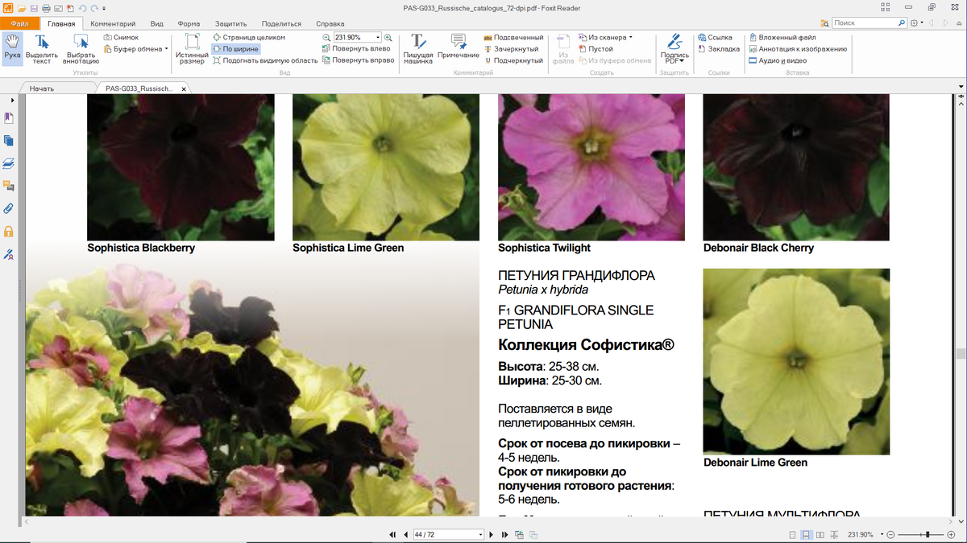The height and width of the screenshot is (543, 967).
Task: Click the По ширине fit-width option
Action: click(236, 48)
